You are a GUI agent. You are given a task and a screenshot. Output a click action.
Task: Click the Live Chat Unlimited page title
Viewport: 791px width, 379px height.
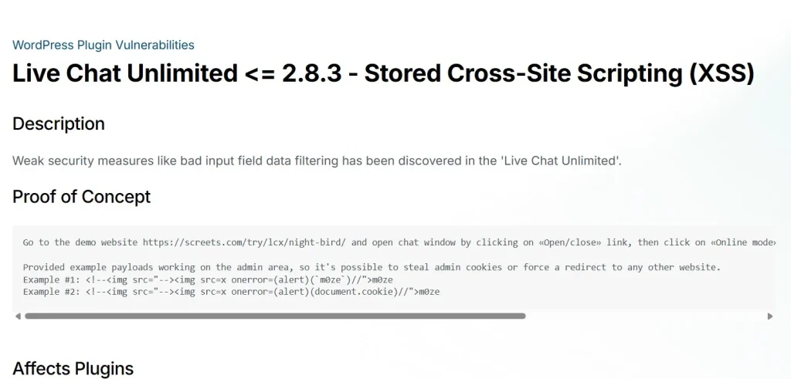pyautogui.click(x=382, y=73)
